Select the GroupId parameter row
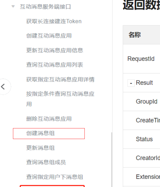160x187 pixels. [x=142, y=101]
